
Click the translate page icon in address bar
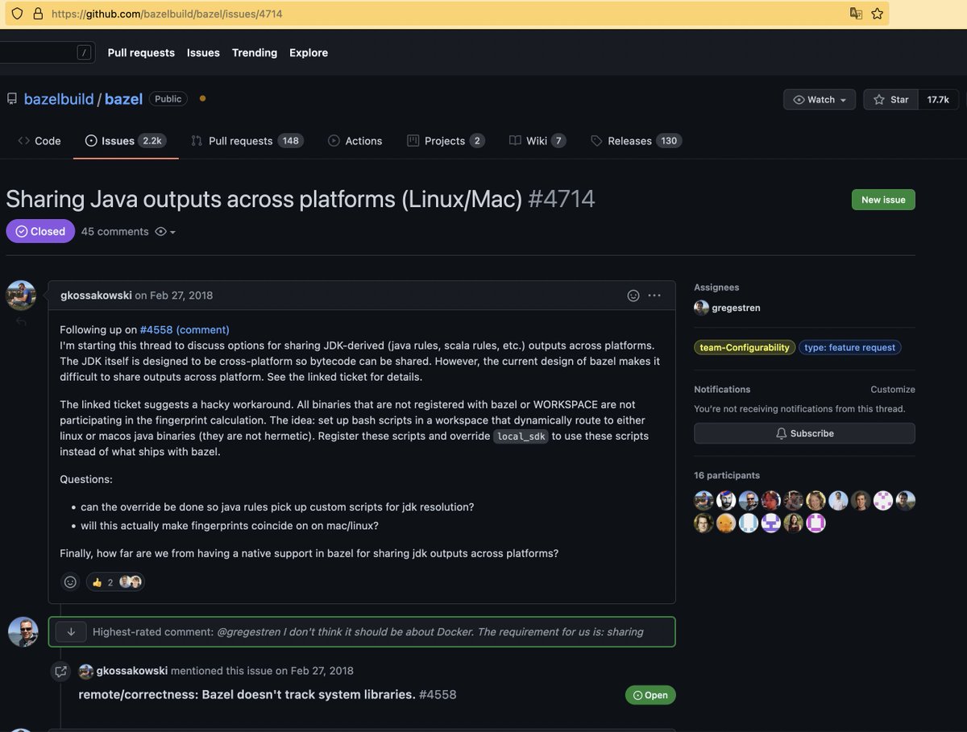tap(856, 14)
